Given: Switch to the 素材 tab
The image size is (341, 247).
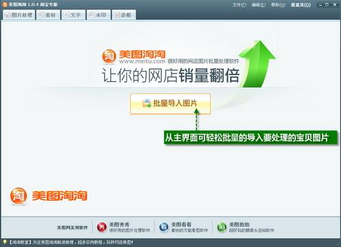Looking at the screenshot, I should pos(48,15).
